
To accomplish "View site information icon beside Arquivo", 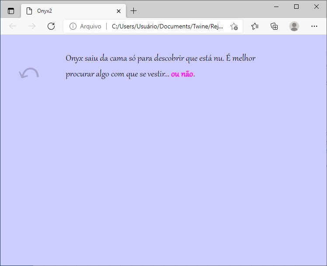I will point(73,26).
